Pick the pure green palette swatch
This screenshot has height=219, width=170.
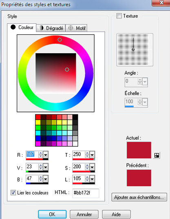point(38,127)
